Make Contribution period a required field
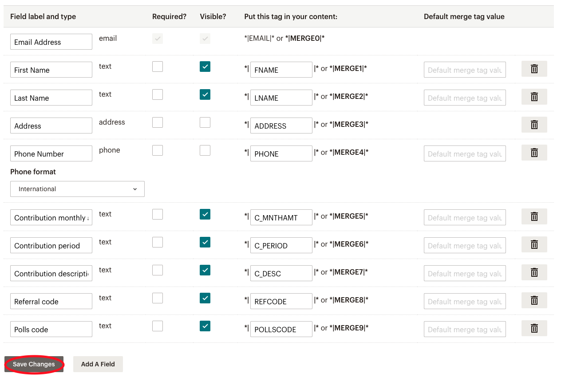This screenshot has width=561, height=377. pyautogui.click(x=158, y=242)
